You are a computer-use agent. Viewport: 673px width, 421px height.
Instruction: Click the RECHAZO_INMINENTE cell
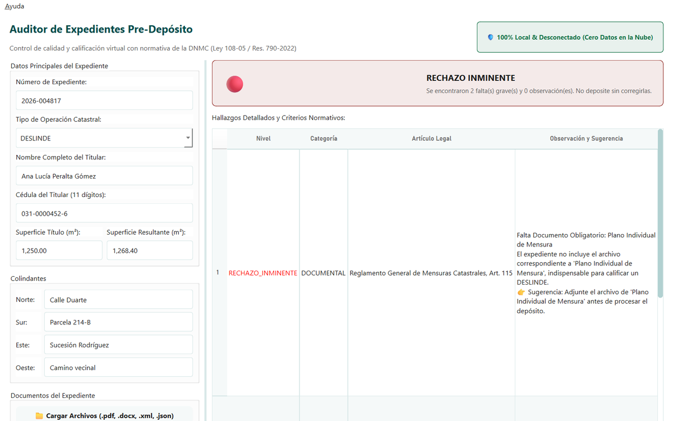263,273
